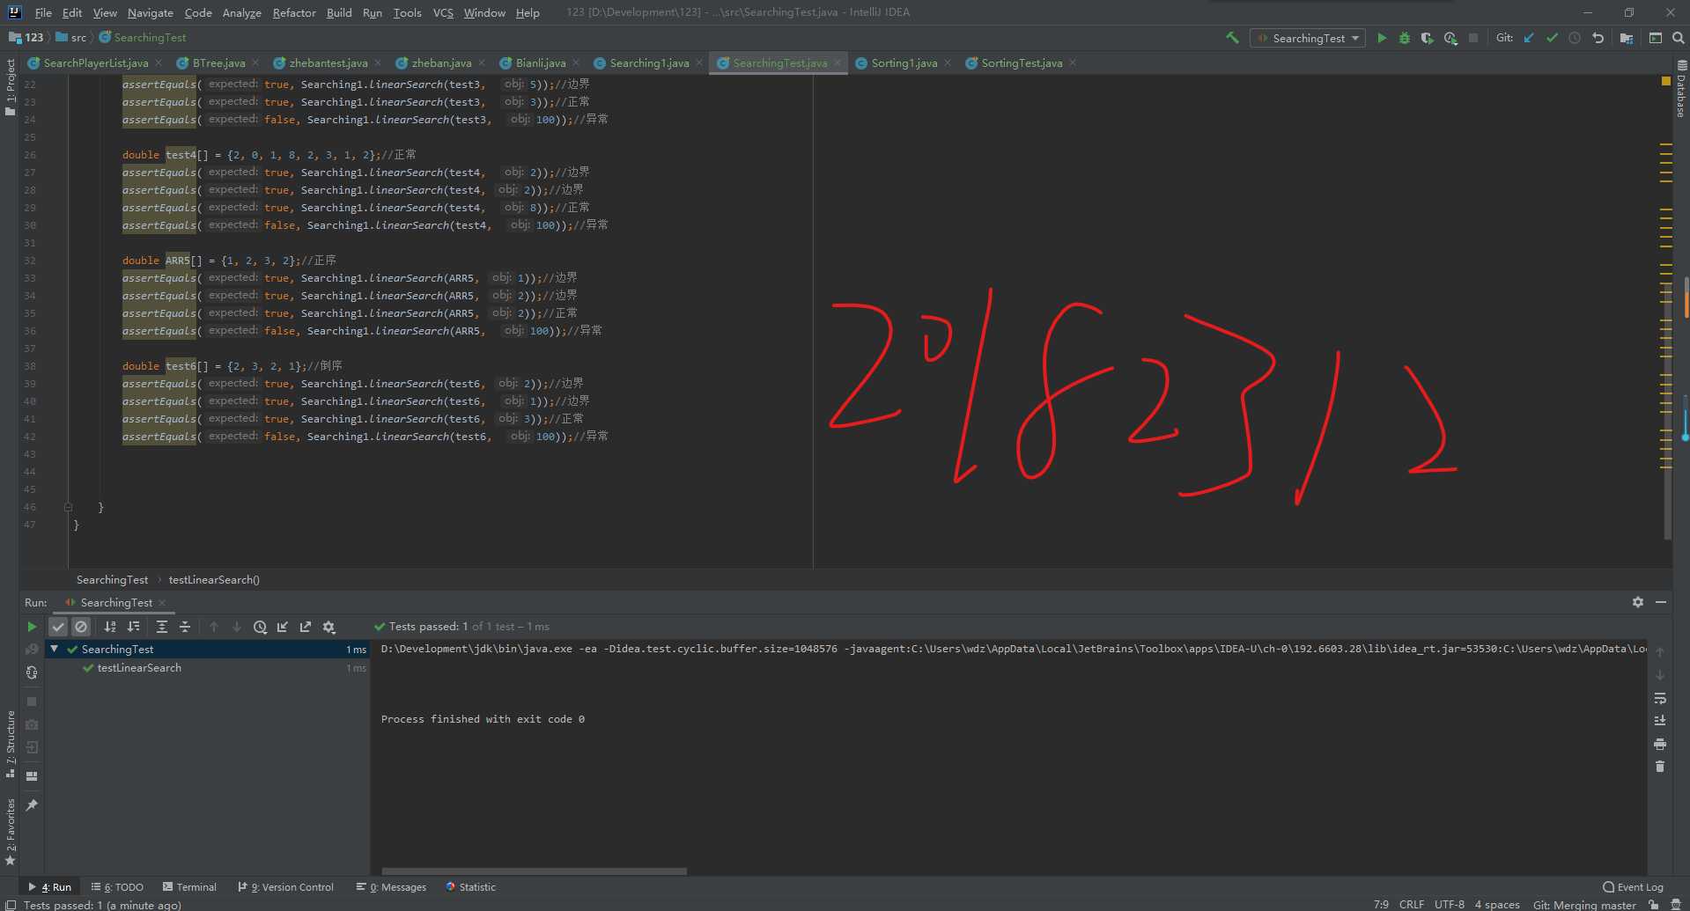
Task: Open 9: Version Control tool window
Action: (285, 886)
